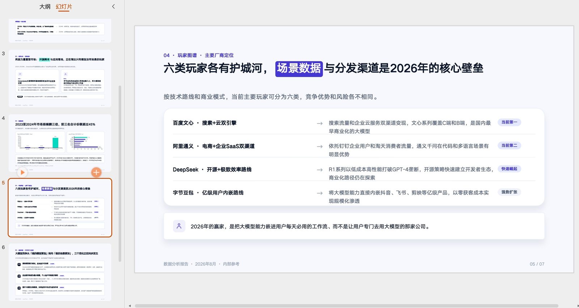Click the 强势扩张 badge
The width and height of the screenshot is (579, 308).
(509, 192)
